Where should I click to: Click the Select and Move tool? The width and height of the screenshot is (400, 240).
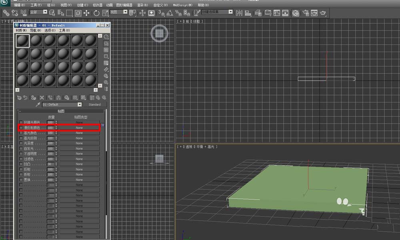pos(87,13)
